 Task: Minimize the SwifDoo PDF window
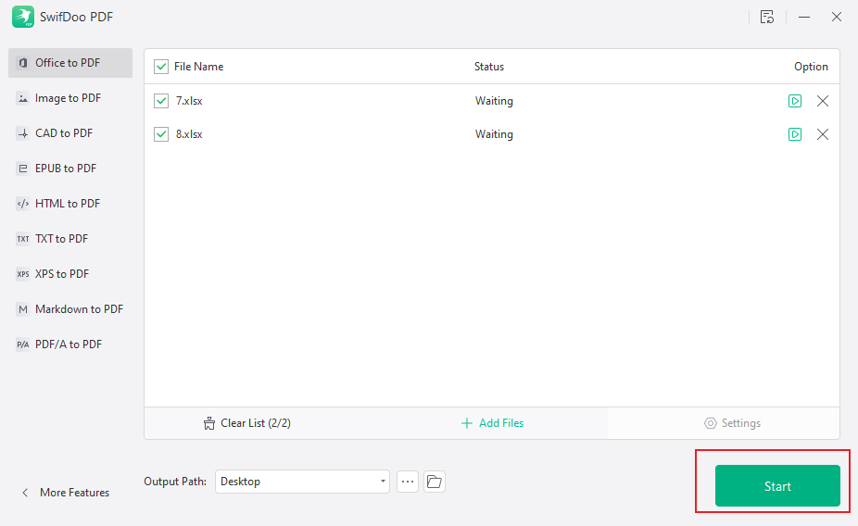[804, 17]
